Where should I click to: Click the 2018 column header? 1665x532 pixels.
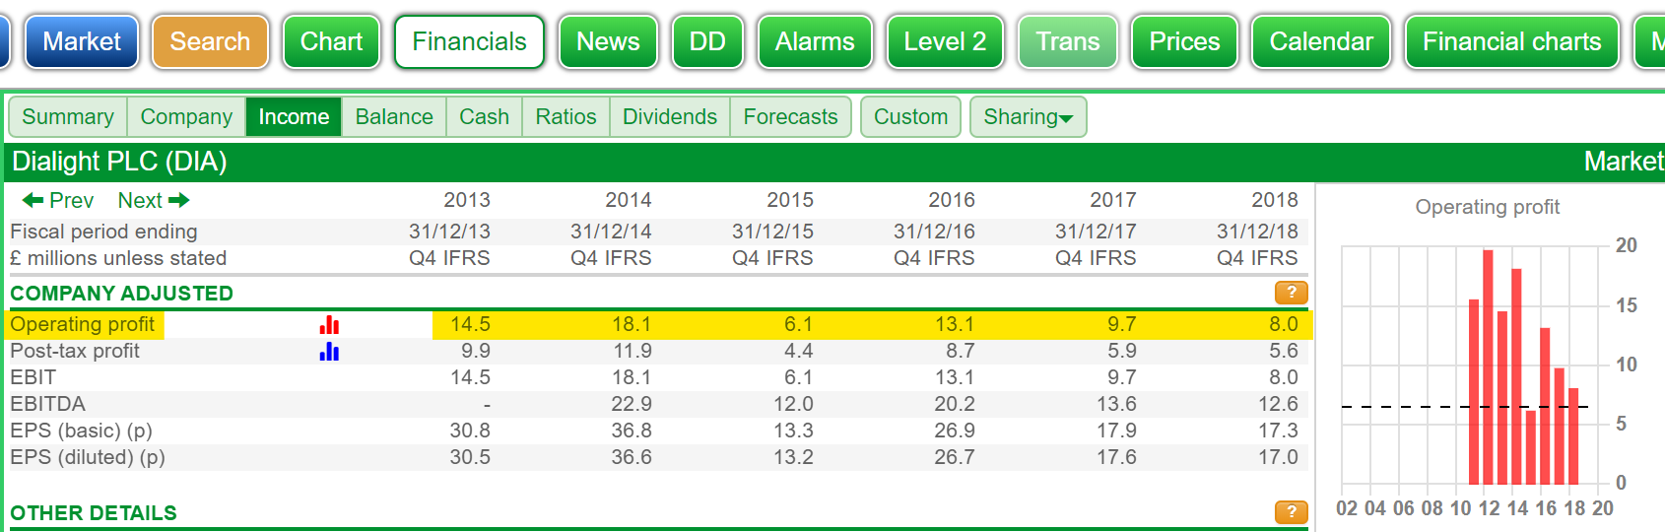tap(1275, 200)
